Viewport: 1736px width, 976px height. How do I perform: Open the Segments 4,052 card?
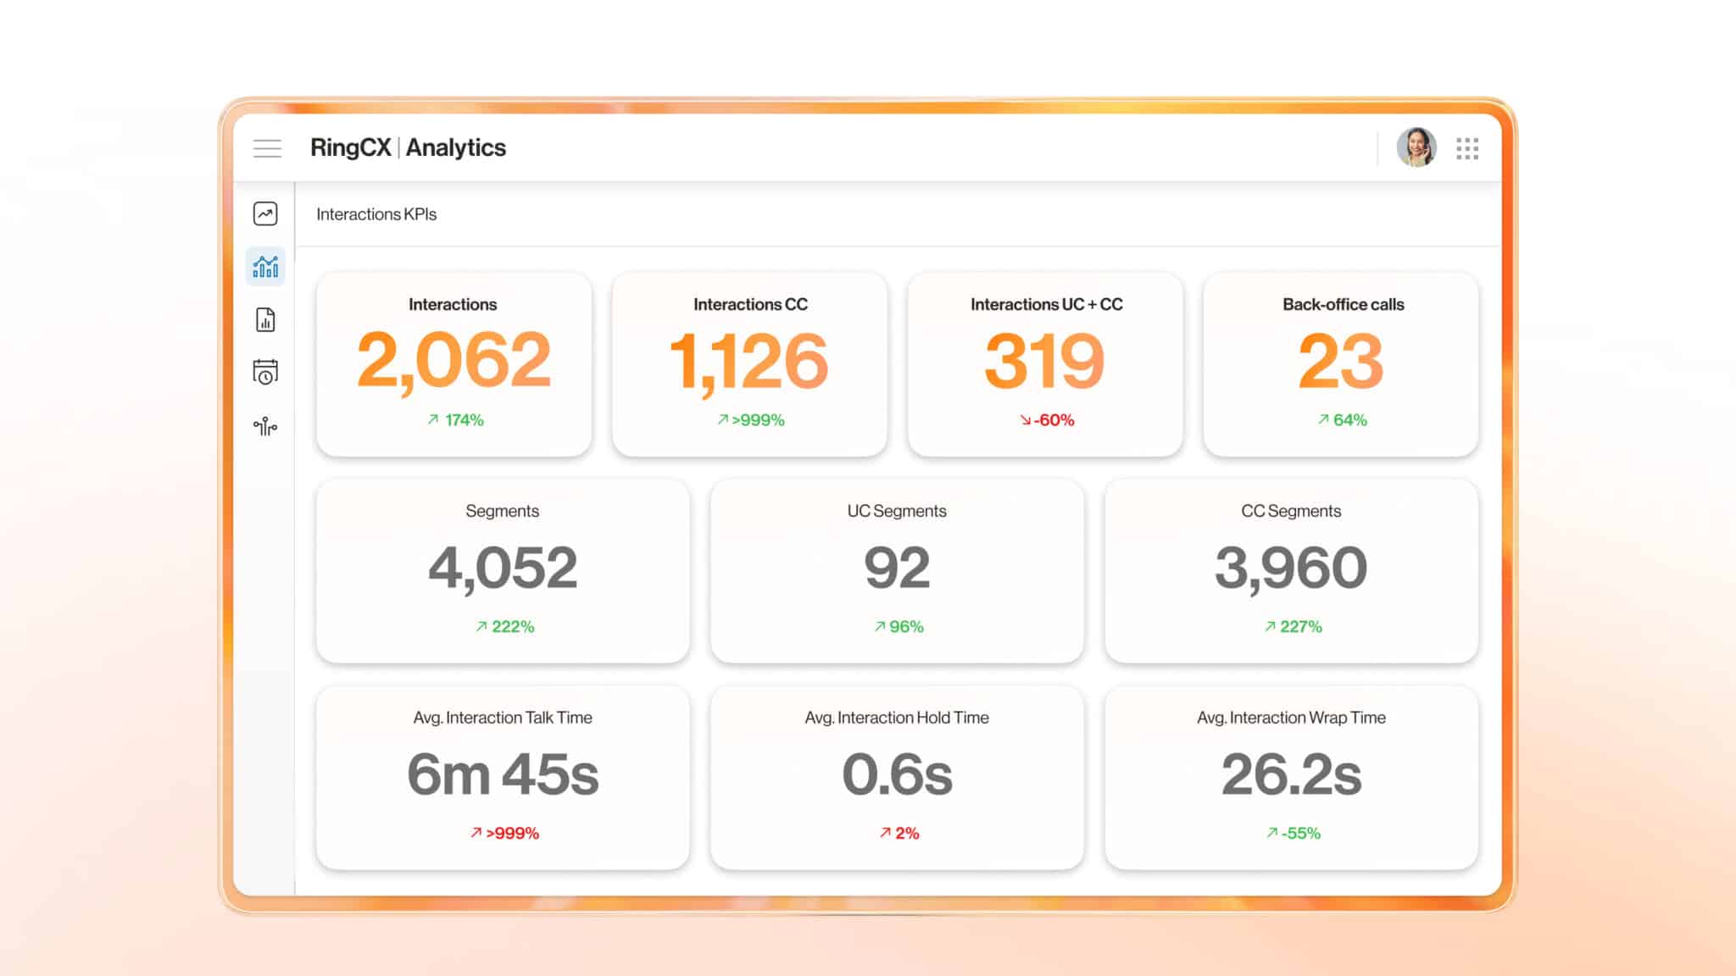503,570
